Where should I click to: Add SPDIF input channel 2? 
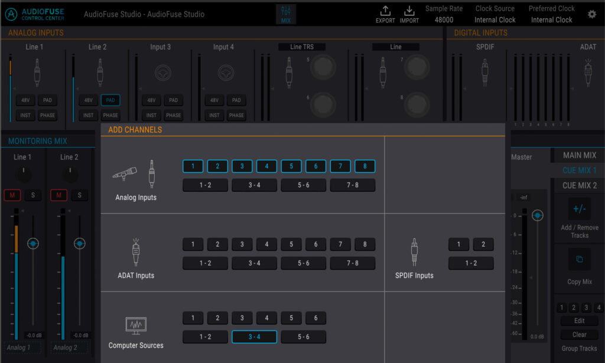483,244
